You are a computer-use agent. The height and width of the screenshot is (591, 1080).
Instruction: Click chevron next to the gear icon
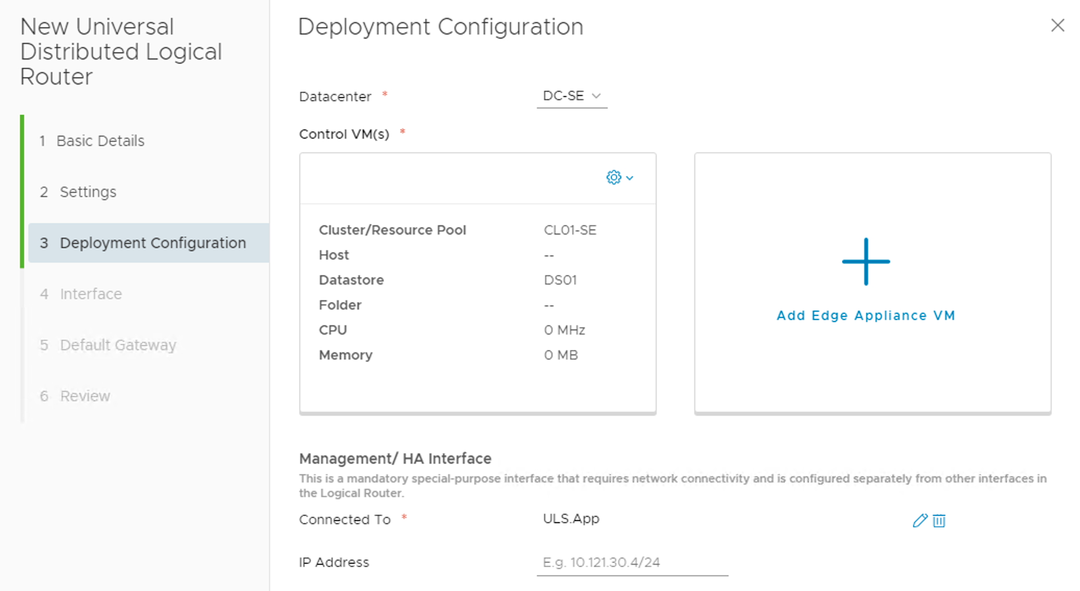630,178
